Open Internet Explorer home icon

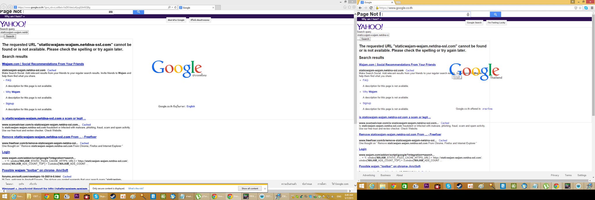click(x=345, y=7)
